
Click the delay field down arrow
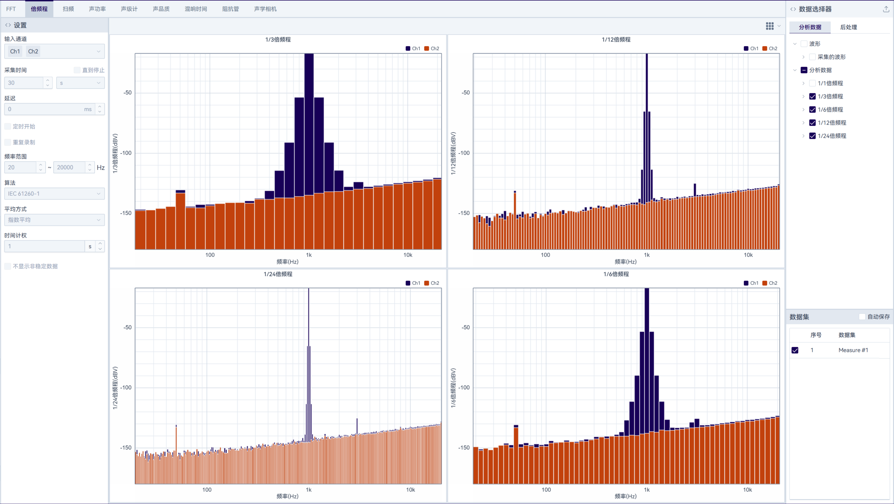coord(100,112)
